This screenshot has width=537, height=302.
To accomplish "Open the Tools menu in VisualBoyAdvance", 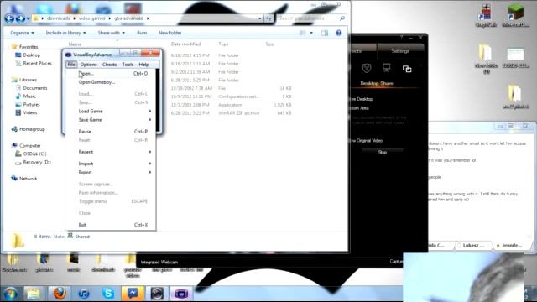I will 128,65.
